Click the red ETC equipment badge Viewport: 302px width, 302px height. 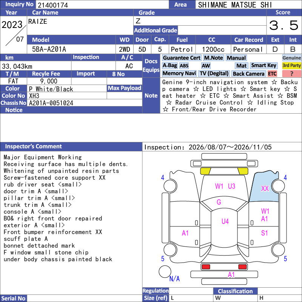272,74
